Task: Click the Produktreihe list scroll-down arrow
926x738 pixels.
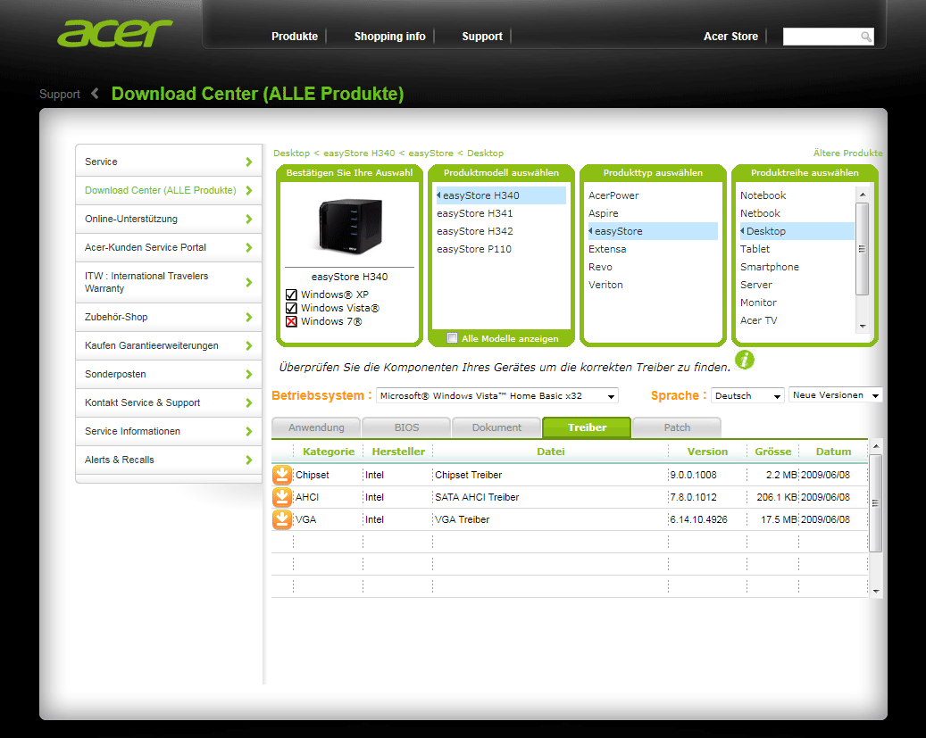Action: tap(863, 326)
